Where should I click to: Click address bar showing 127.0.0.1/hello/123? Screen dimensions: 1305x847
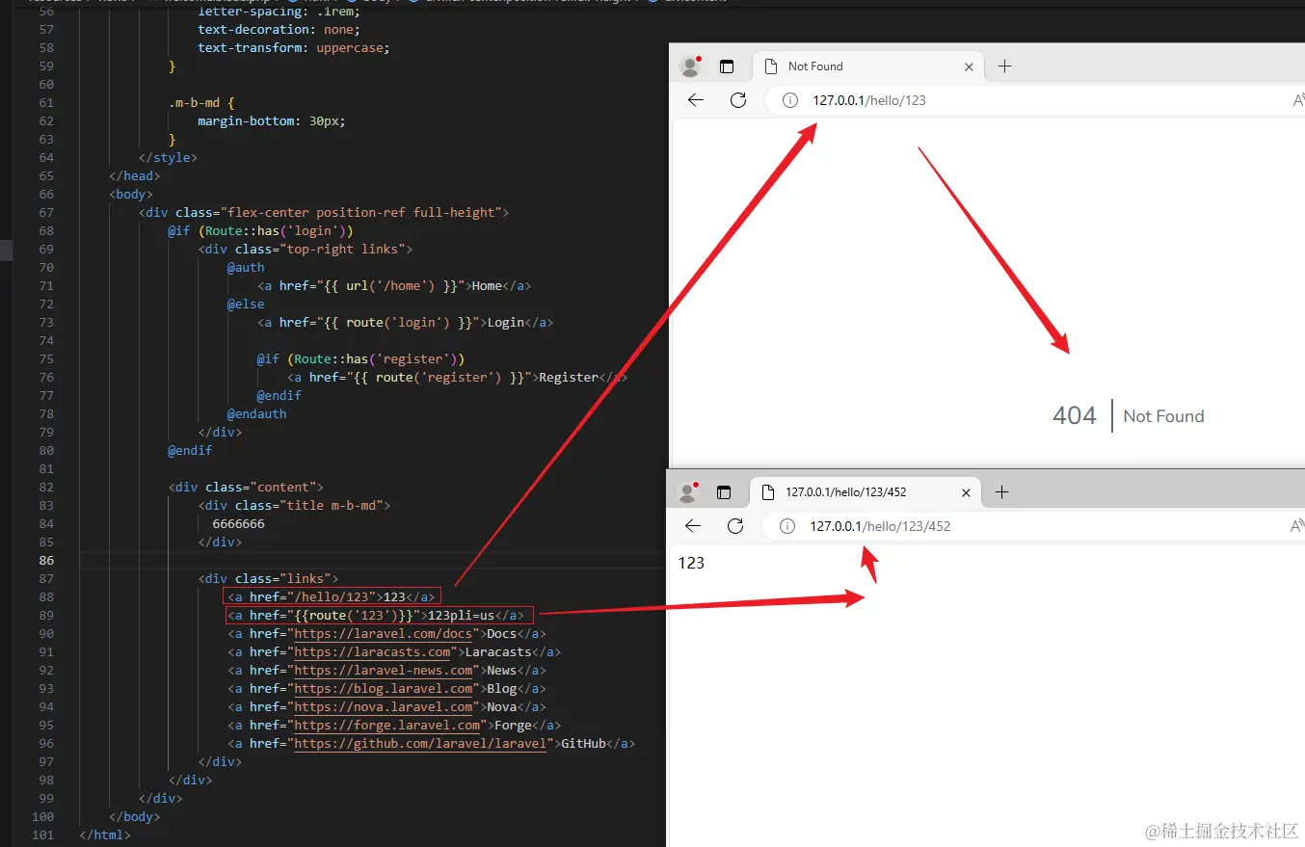click(x=1035, y=100)
